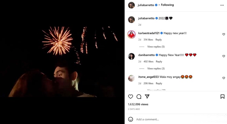This screenshot has width=227, height=124.
Task: Save post with bookmark icon
Action: [x=222, y=97]
